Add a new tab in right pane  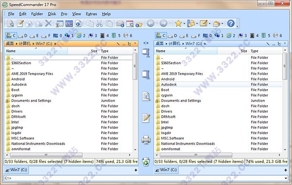286,170
